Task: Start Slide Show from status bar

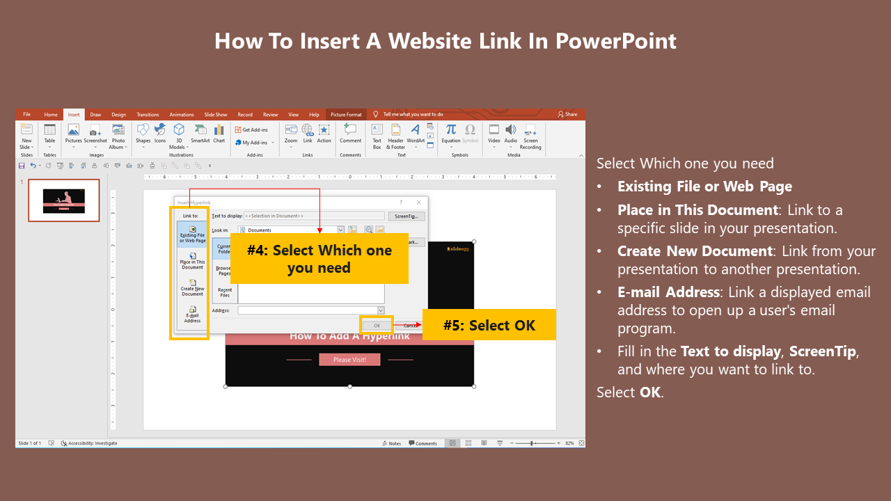Action: point(498,443)
